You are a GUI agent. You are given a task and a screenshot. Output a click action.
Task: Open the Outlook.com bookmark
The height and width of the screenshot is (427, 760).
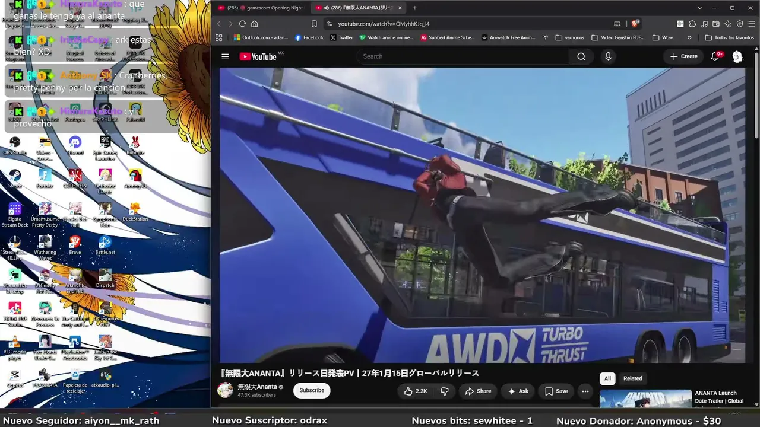pos(261,37)
